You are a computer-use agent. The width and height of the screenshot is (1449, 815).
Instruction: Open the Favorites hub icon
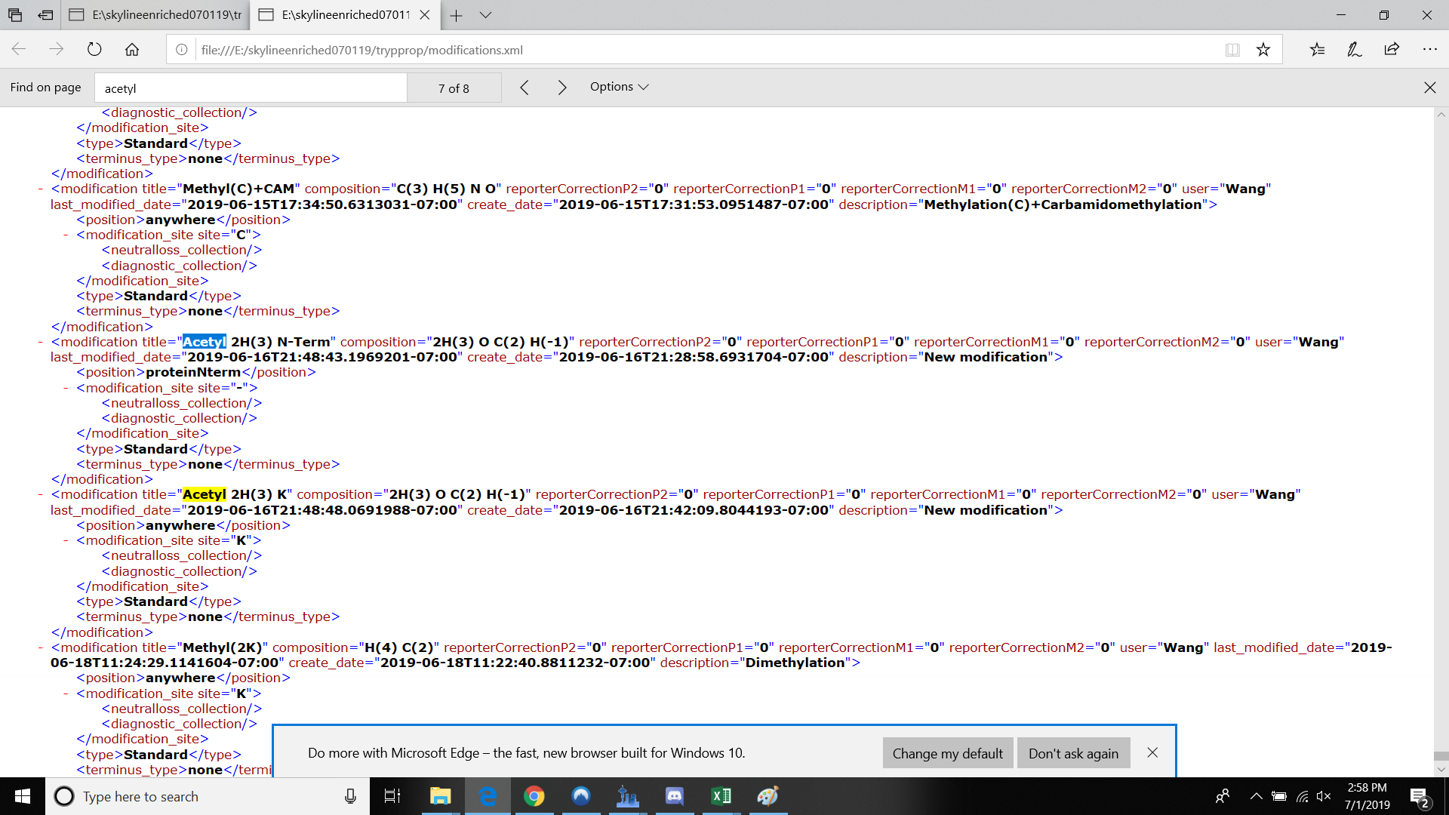1317,50
